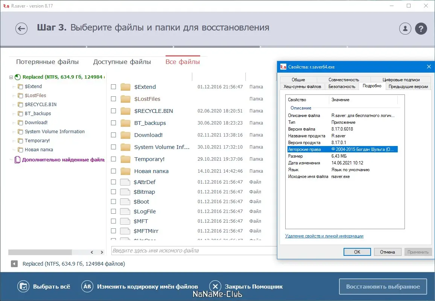This screenshot has height=301, width=435.
Task: Click the Temporary! folder icon in file list
Action: (x=125, y=159)
